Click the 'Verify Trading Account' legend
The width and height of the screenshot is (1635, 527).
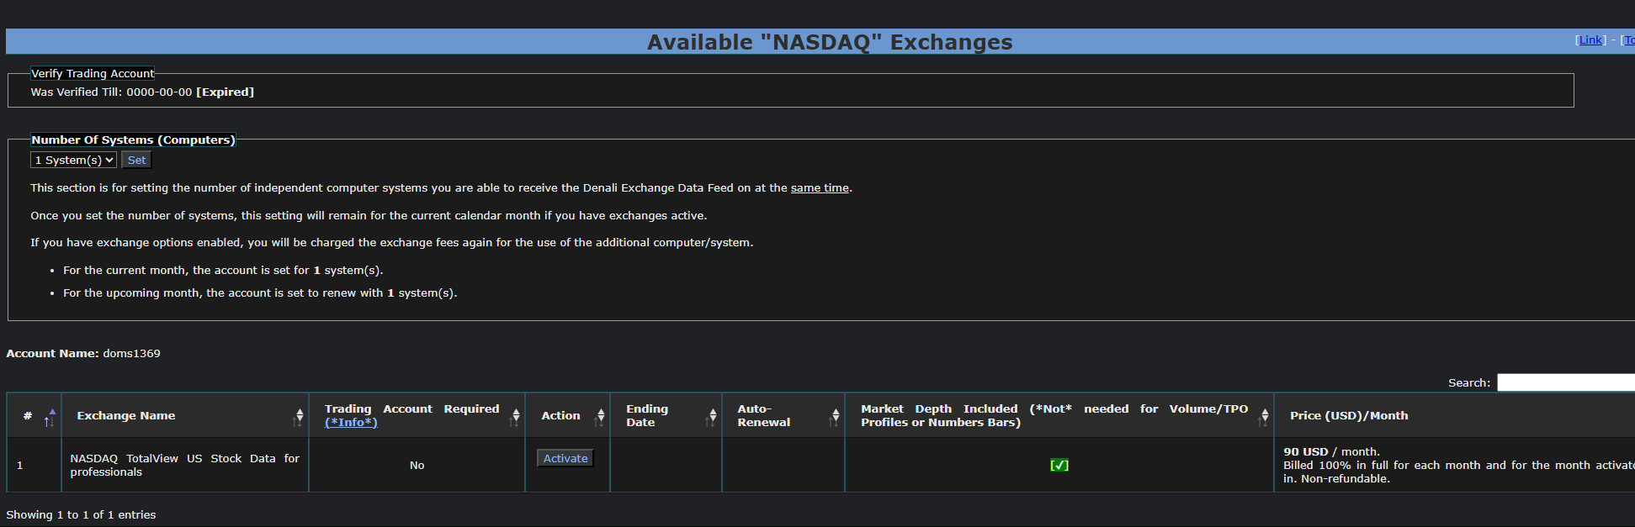pos(93,73)
